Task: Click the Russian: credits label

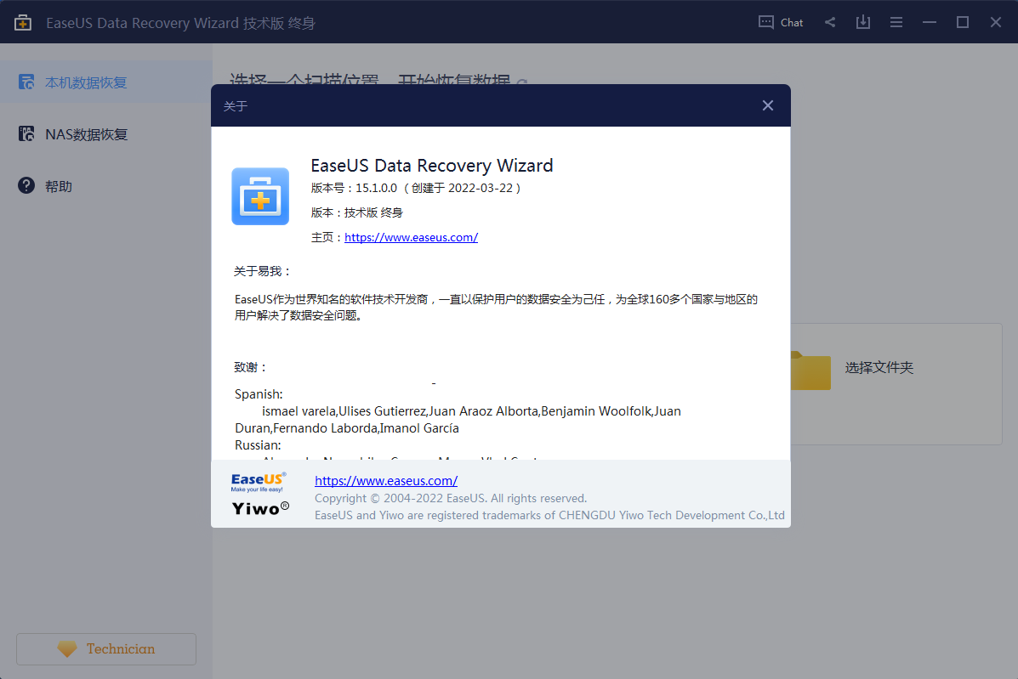Action: (258, 445)
